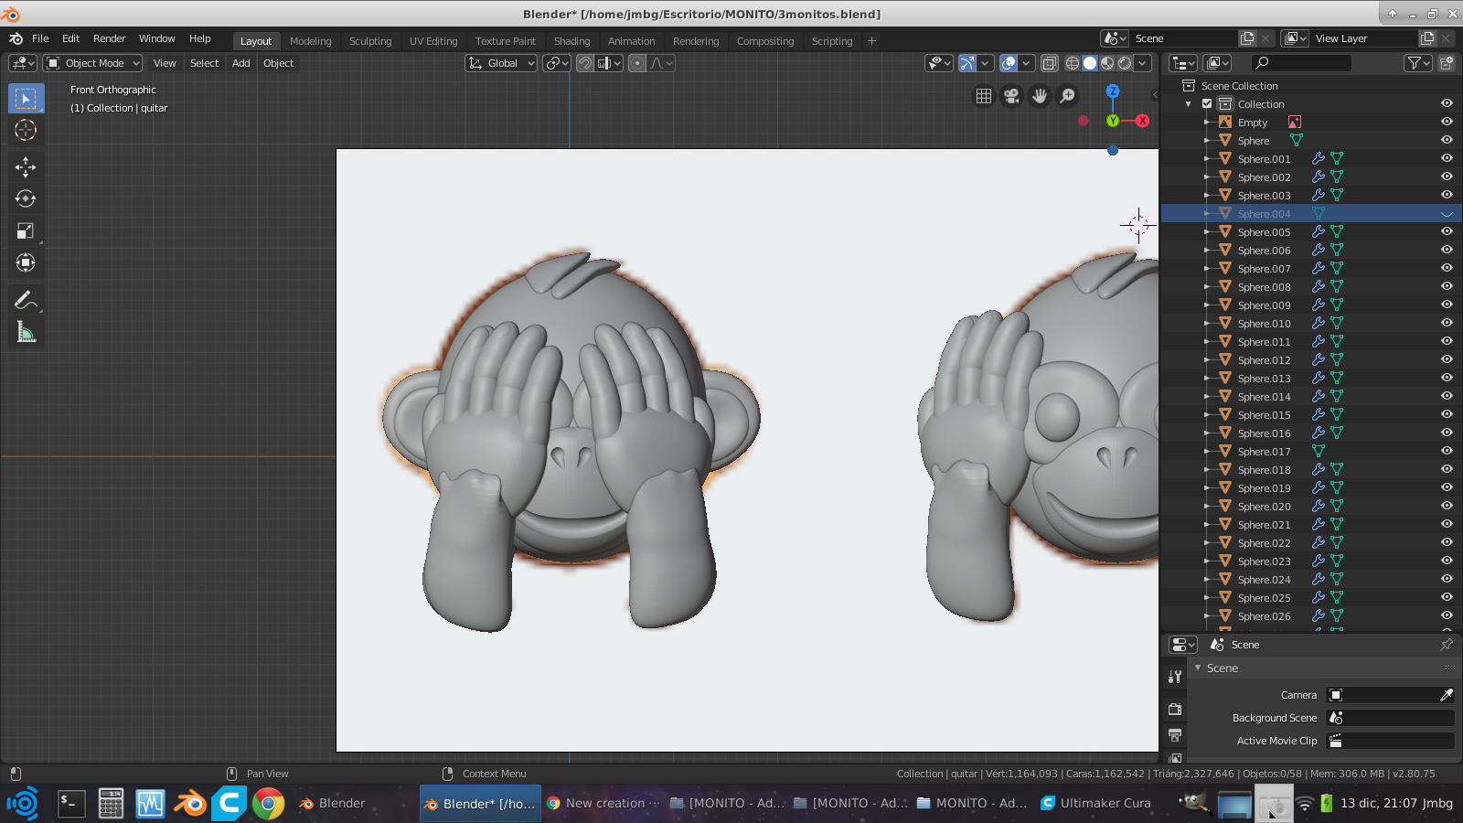Enable wireframe viewport shading
Image resolution: width=1463 pixels, height=823 pixels.
tap(1072, 63)
